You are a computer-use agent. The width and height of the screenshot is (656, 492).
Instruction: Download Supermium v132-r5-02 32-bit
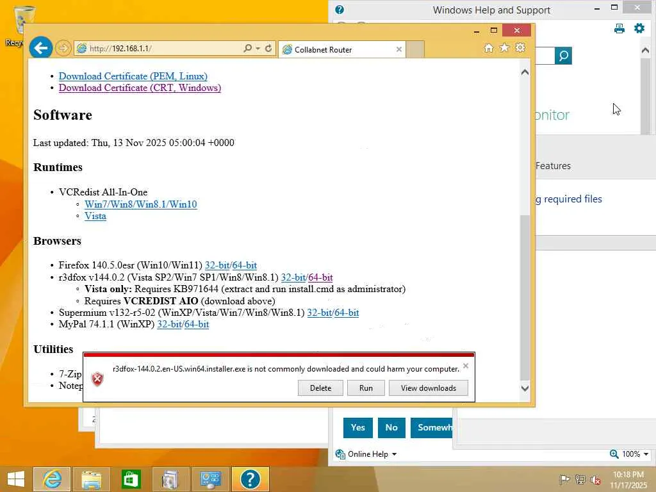click(320, 313)
